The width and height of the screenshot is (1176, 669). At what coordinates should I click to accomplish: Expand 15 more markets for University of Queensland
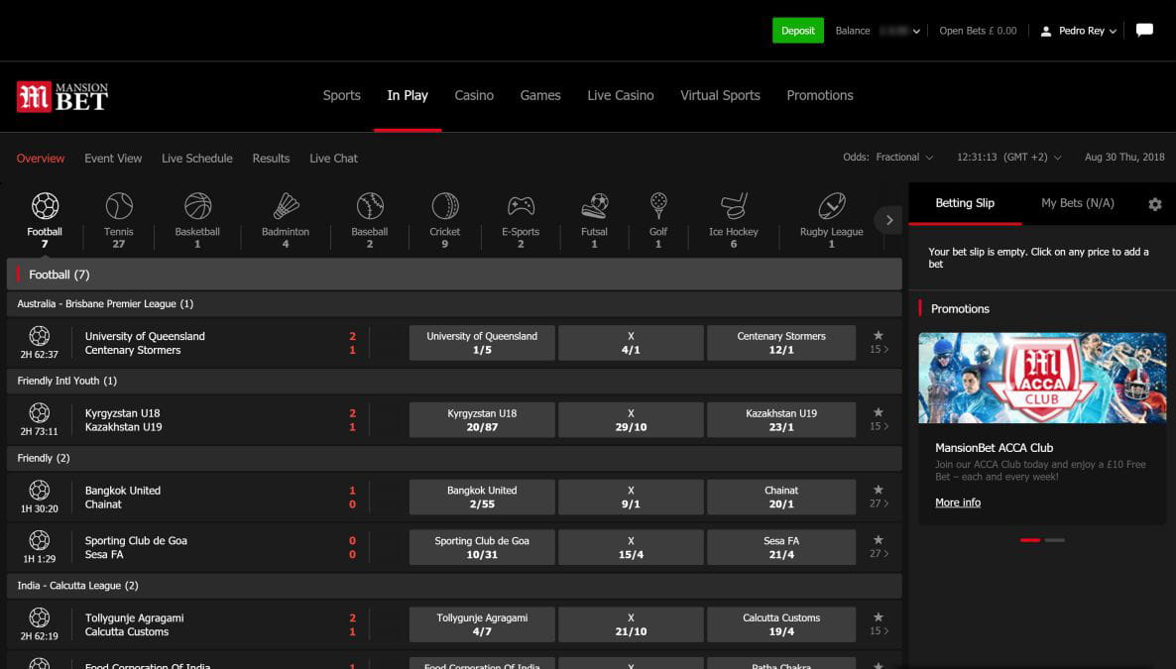(879, 350)
